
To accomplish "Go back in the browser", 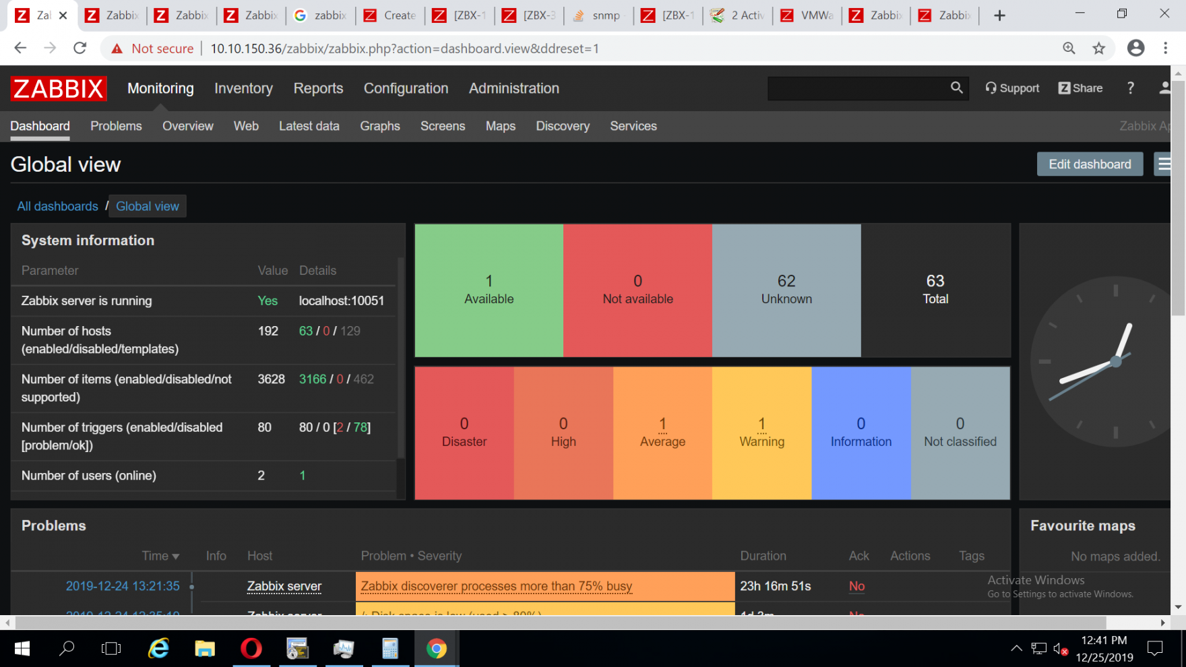I will pyautogui.click(x=20, y=49).
